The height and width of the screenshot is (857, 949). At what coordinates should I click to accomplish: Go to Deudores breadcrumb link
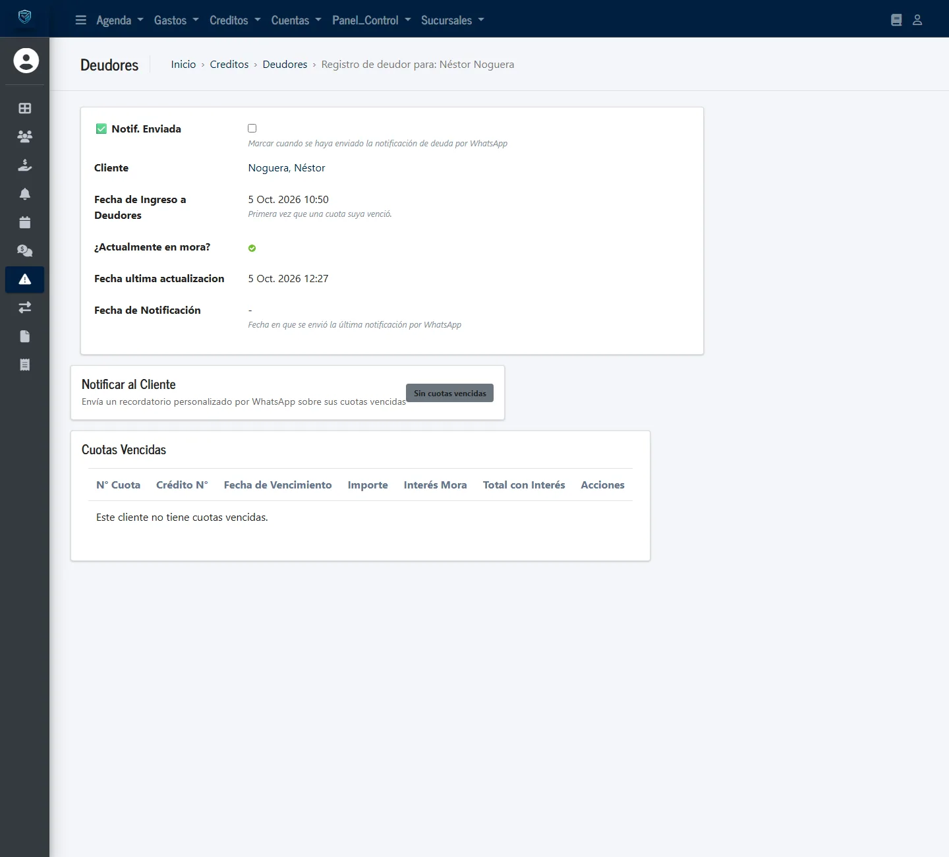tap(285, 65)
